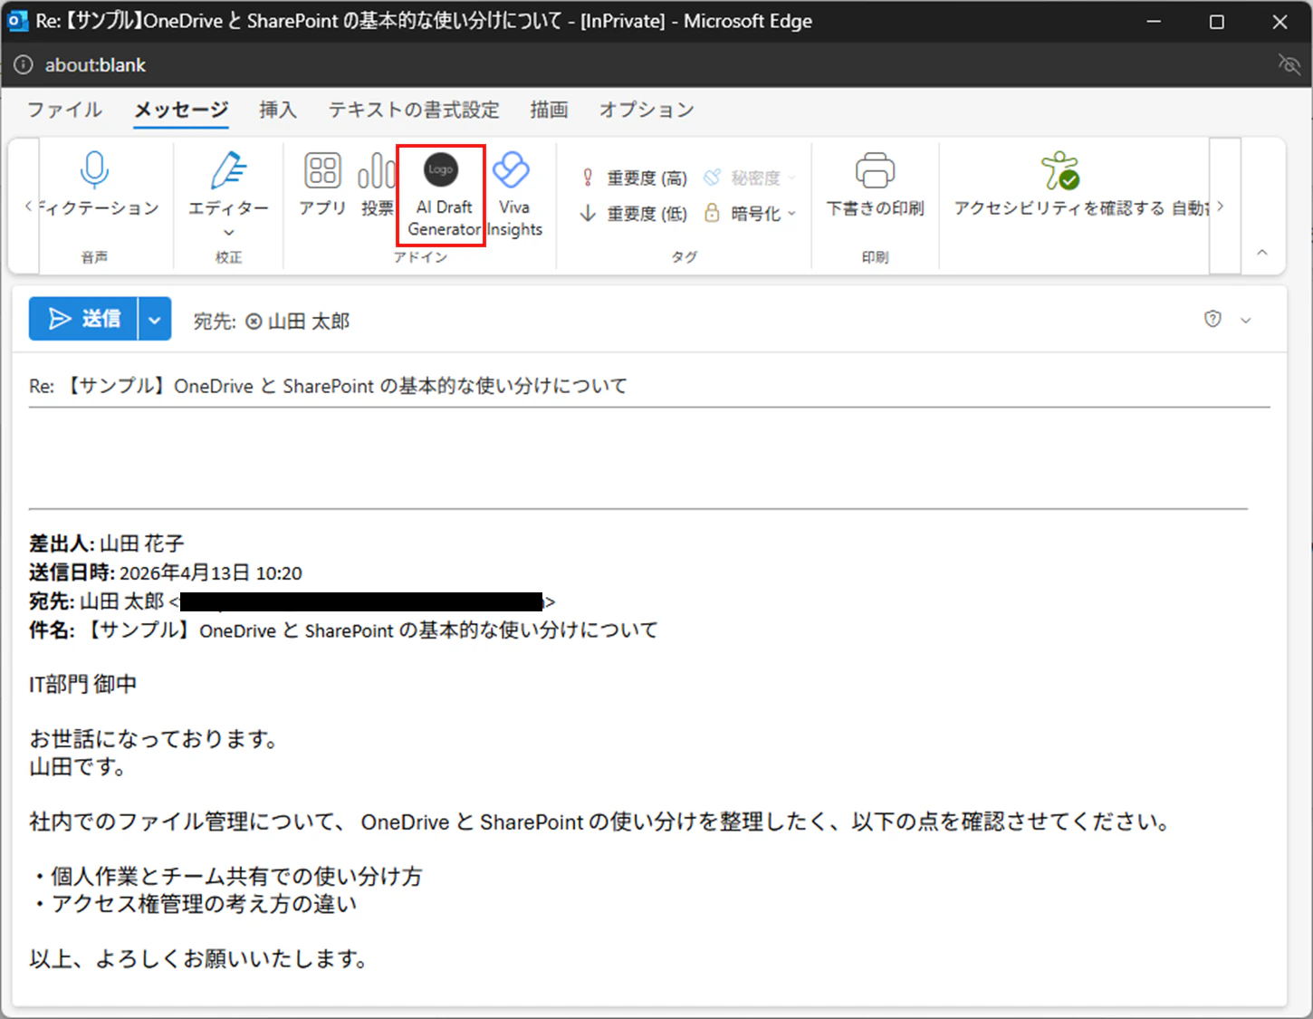Screen dimensions: 1313x1019
Task: Toggle high importance 重要度 (高)
Action: 634,178
